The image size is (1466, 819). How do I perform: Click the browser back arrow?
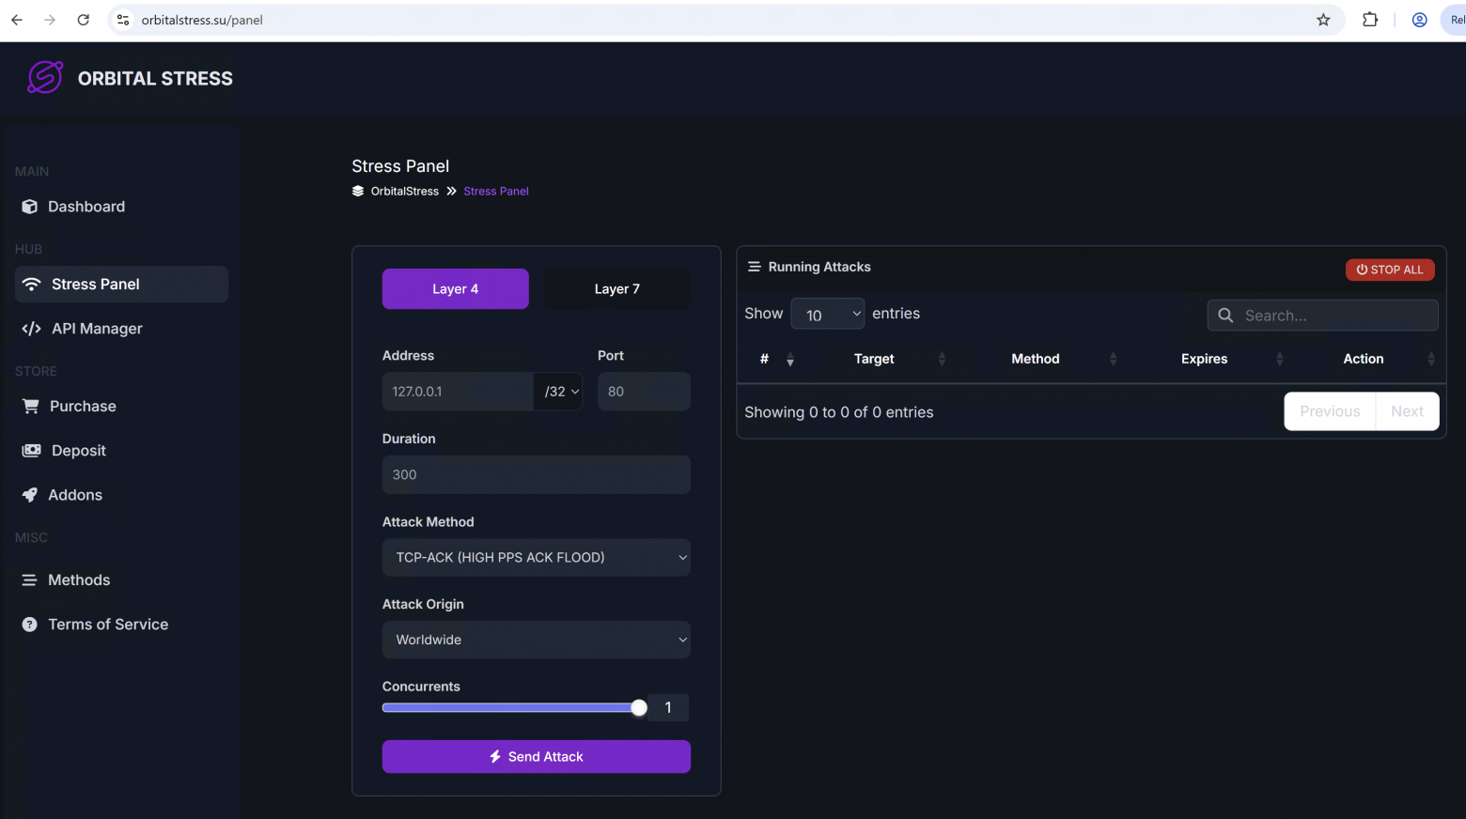click(17, 20)
